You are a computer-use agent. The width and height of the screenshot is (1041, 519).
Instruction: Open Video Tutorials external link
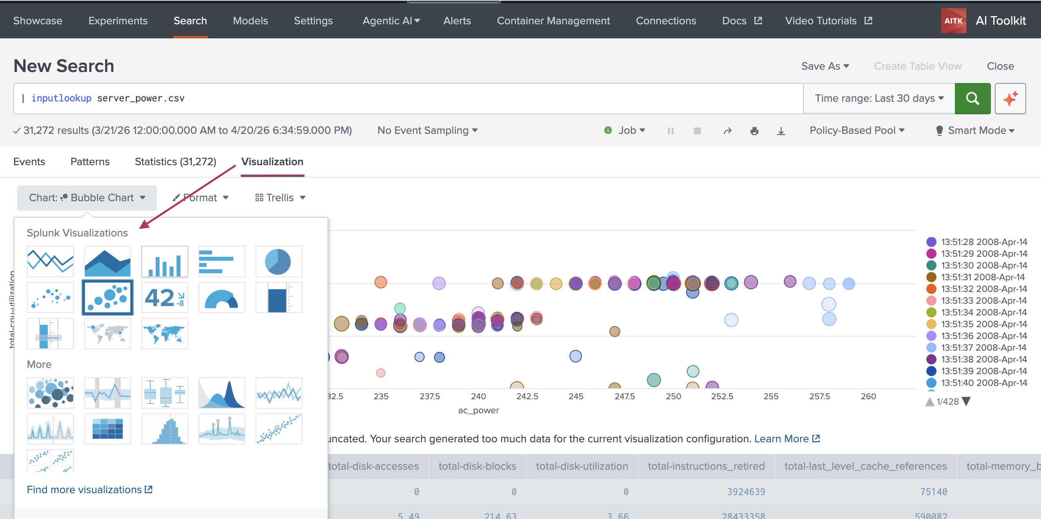pyautogui.click(x=828, y=21)
